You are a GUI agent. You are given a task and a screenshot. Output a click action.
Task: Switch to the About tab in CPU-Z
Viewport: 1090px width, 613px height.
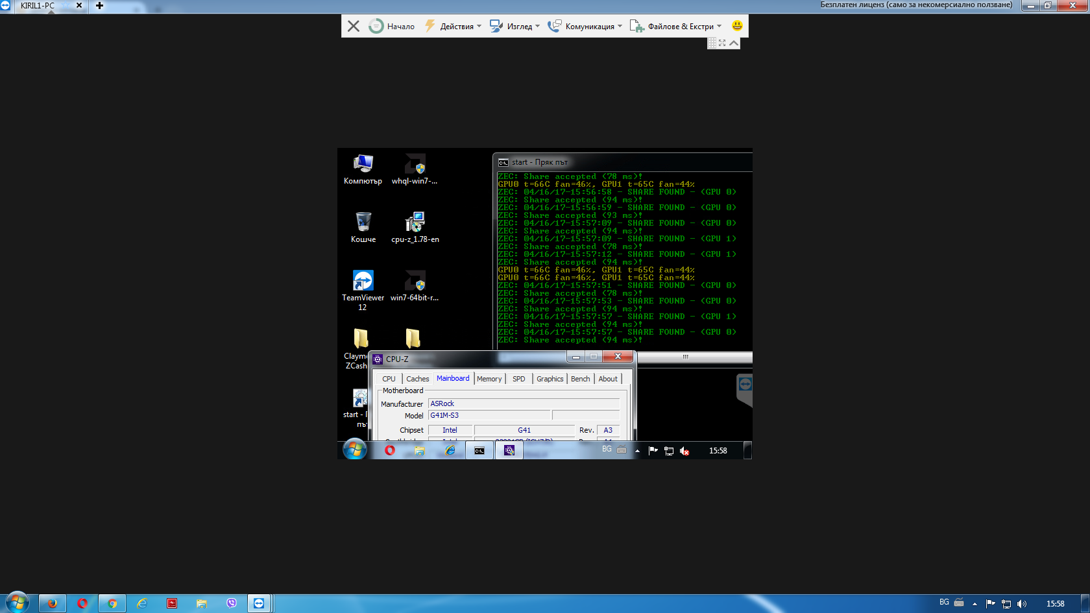pyautogui.click(x=608, y=379)
